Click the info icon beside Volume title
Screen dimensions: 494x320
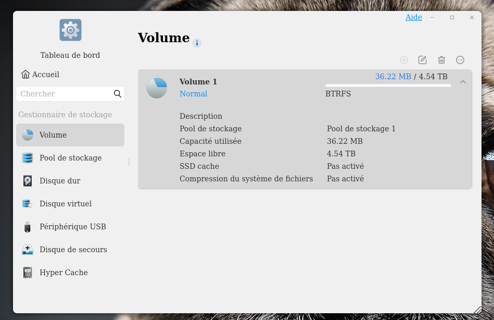[197, 43]
